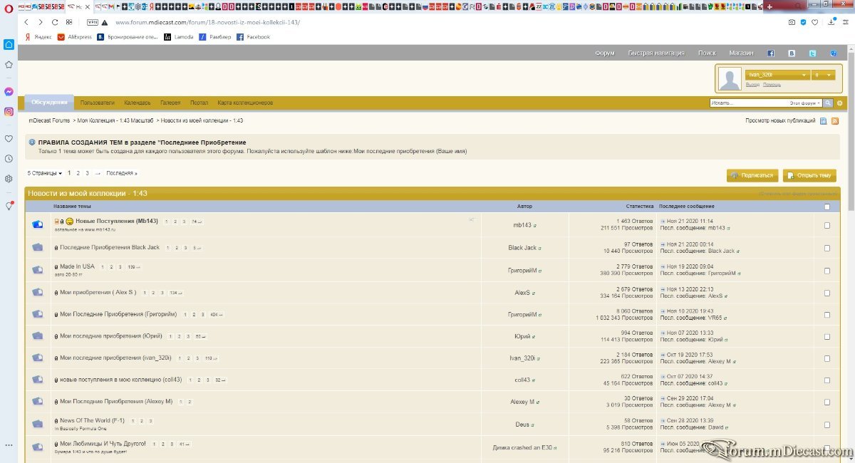This screenshot has height=463, width=855.
Task: Open Пользователи tab
Action: point(98,103)
